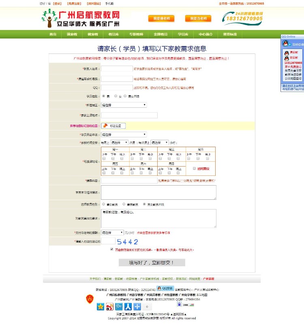
Task: Select 男女不限 for student gender
Action: pyautogui.click(x=125, y=96)
